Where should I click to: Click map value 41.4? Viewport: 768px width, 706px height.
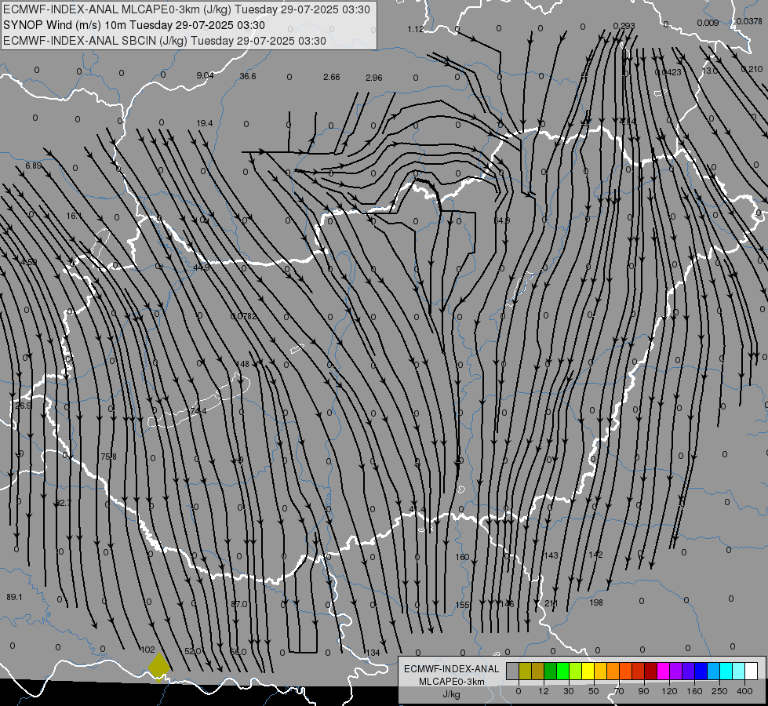[417, 510]
